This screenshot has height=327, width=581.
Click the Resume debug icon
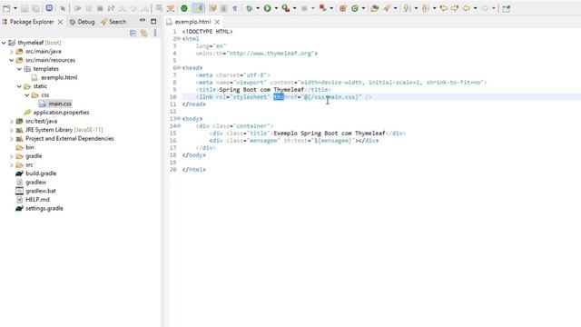77,8
